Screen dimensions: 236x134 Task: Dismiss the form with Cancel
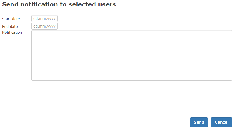tap(221, 122)
